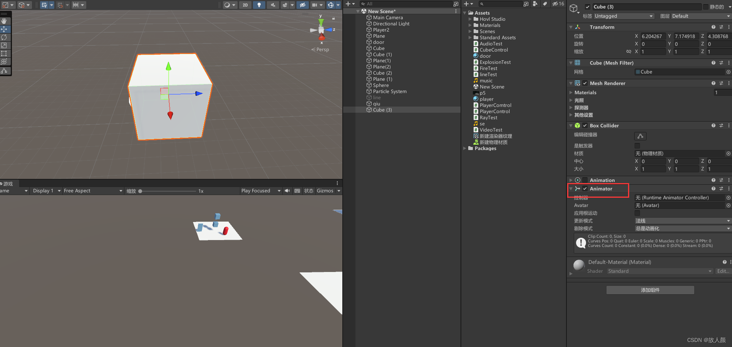
Task: Click the Gizmos button in Game view
Action: click(x=325, y=191)
